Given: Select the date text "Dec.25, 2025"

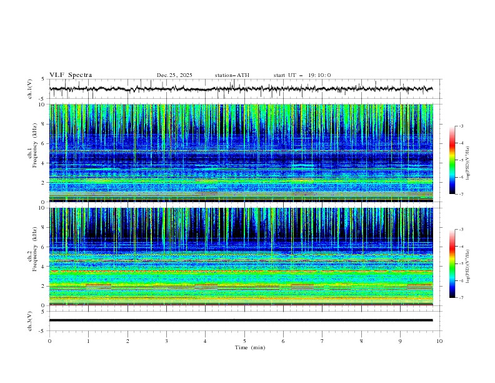Looking at the screenshot, I should [x=174, y=75].
